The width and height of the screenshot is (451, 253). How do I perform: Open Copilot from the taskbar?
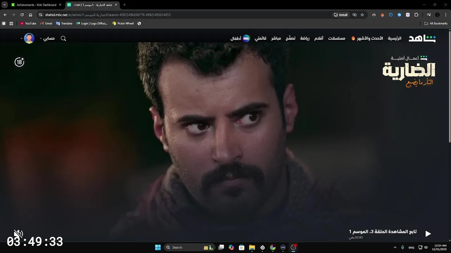pos(231,247)
